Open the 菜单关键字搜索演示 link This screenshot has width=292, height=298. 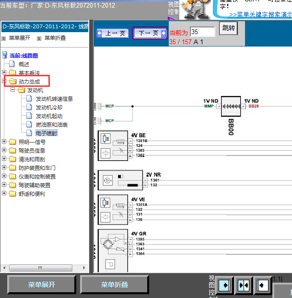(x=260, y=14)
